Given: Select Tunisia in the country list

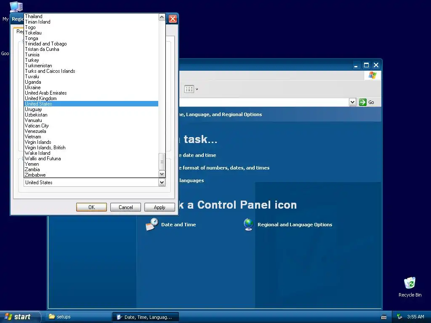Looking at the screenshot, I should (91, 55).
